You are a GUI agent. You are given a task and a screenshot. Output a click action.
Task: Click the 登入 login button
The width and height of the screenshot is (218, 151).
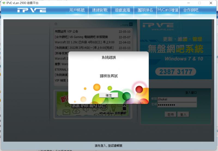[183, 114]
